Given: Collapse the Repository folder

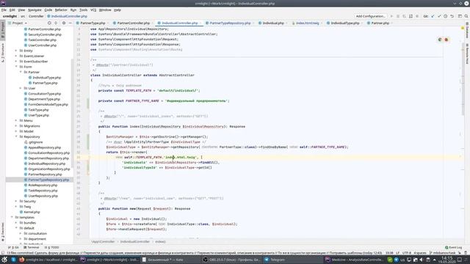Looking at the screenshot, I should coord(16,137).
